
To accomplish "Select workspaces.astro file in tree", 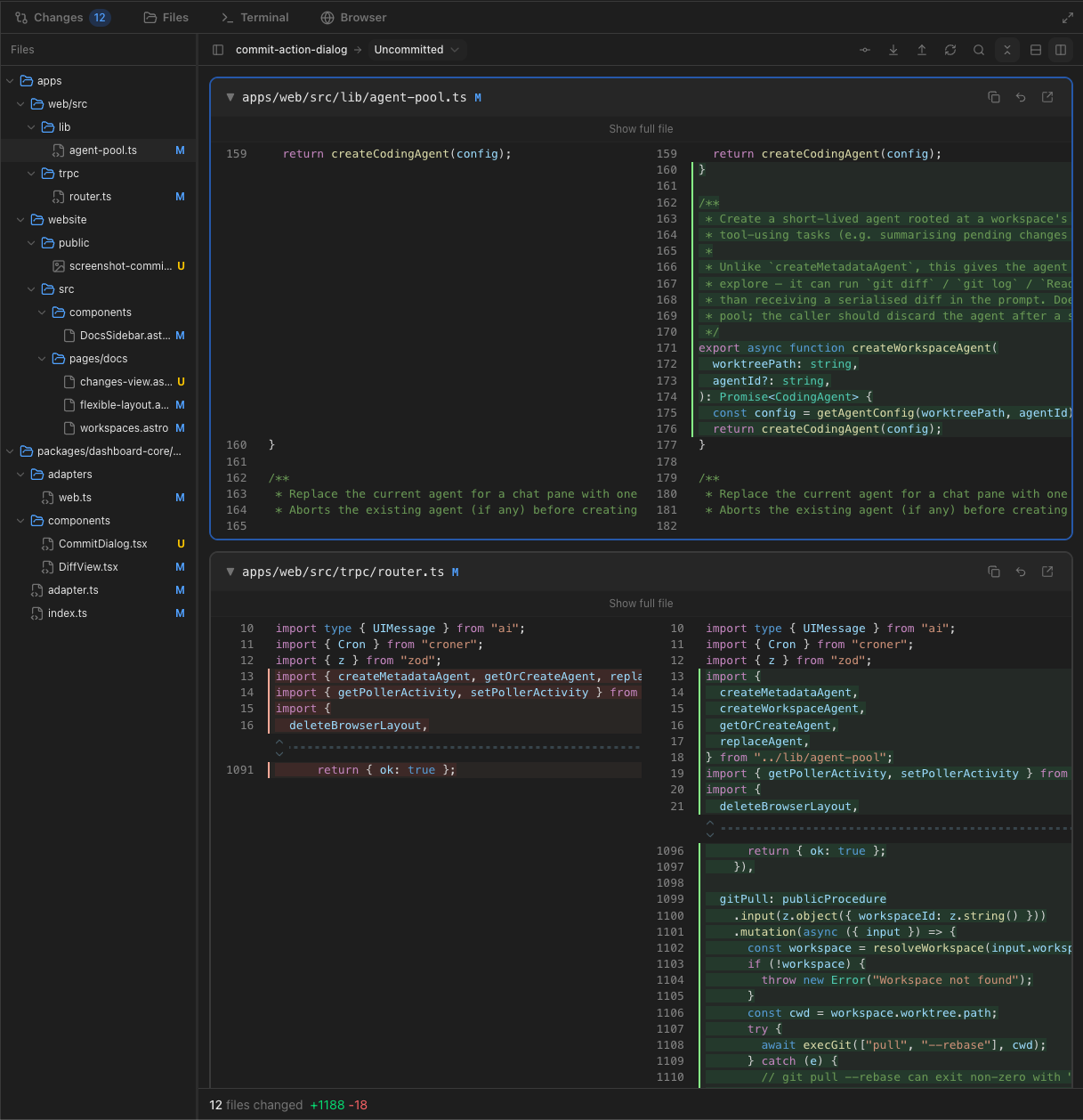I will (x=98, y=428).
